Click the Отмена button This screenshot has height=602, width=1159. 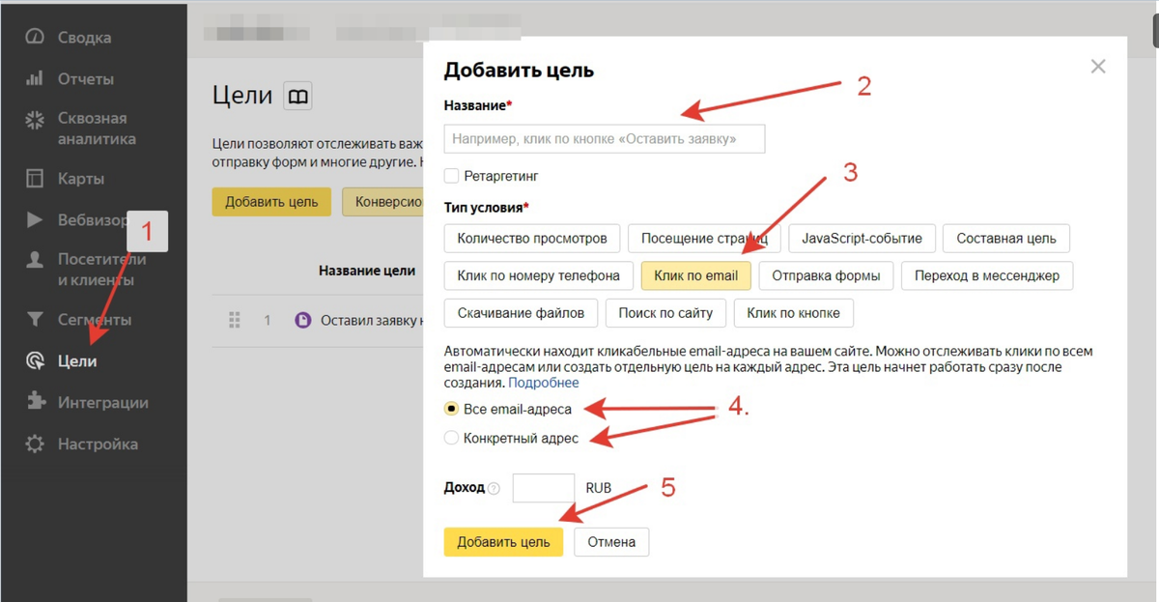coord(611,542)
